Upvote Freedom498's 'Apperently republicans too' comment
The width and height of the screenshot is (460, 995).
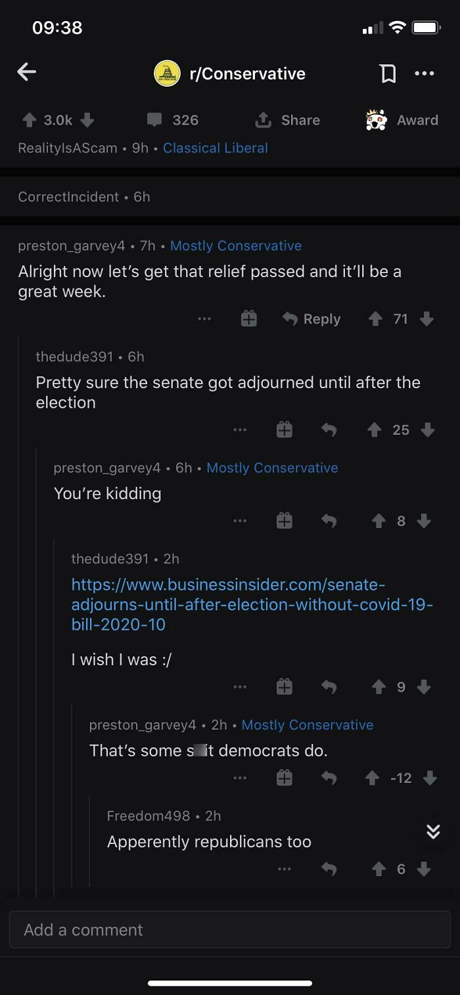point(379,868)
